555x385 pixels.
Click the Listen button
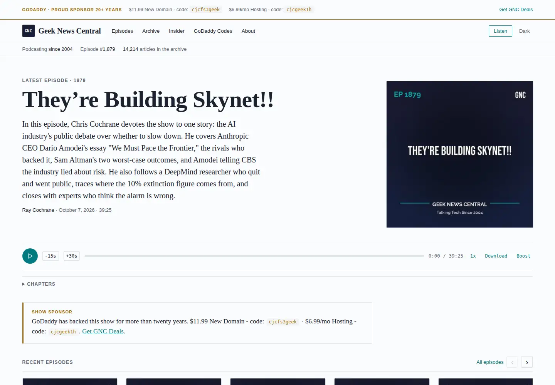tap(500, 31)
